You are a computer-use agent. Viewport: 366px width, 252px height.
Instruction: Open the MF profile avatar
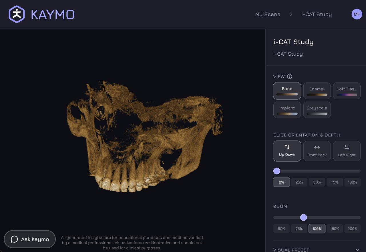(357, 14)
